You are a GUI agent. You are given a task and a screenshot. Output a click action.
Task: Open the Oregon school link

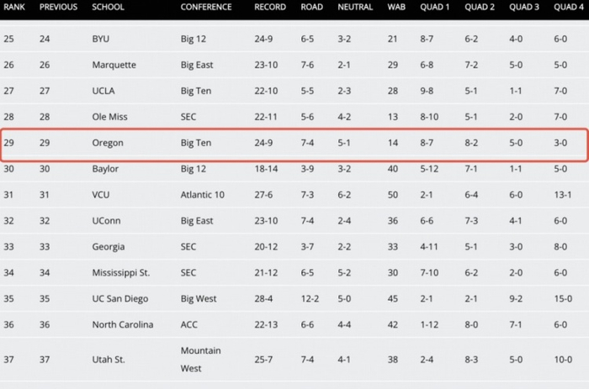pos(108,143)
